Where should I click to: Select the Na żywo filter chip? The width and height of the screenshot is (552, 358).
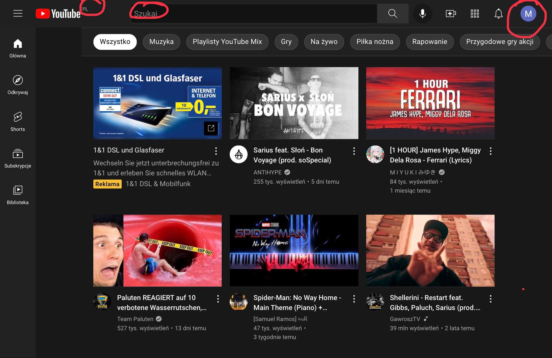(324, 42)
